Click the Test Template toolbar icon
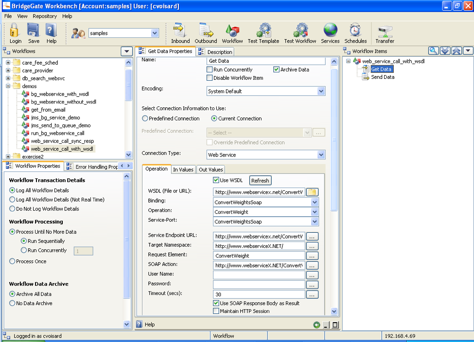Viewport: 474px width, 342px height. tap(263, 31)
